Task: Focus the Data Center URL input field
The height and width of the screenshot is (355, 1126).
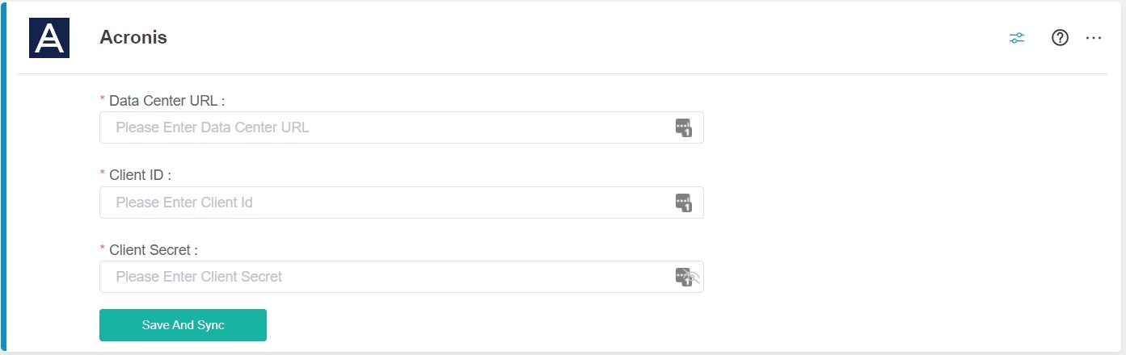Action: [388, 127]
